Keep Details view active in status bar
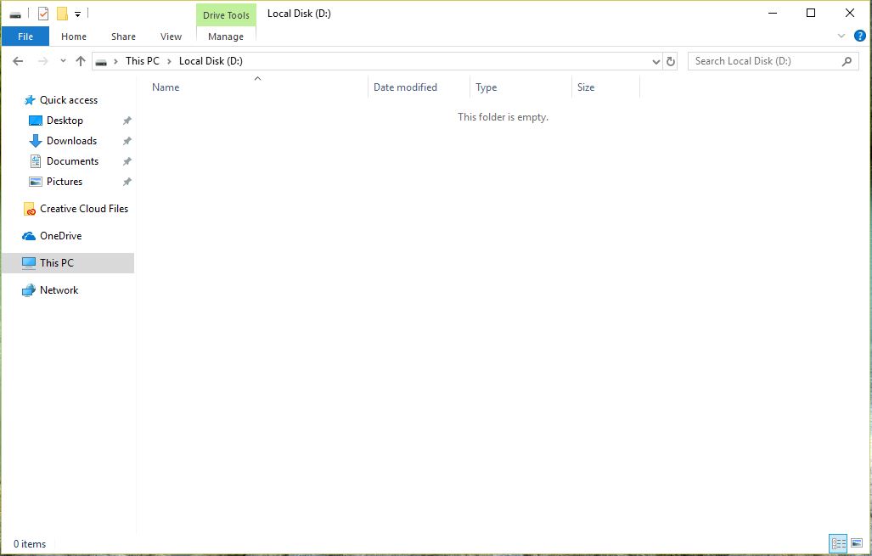The width and height of the screenshot is (872, 556). [x=838, y=543]
